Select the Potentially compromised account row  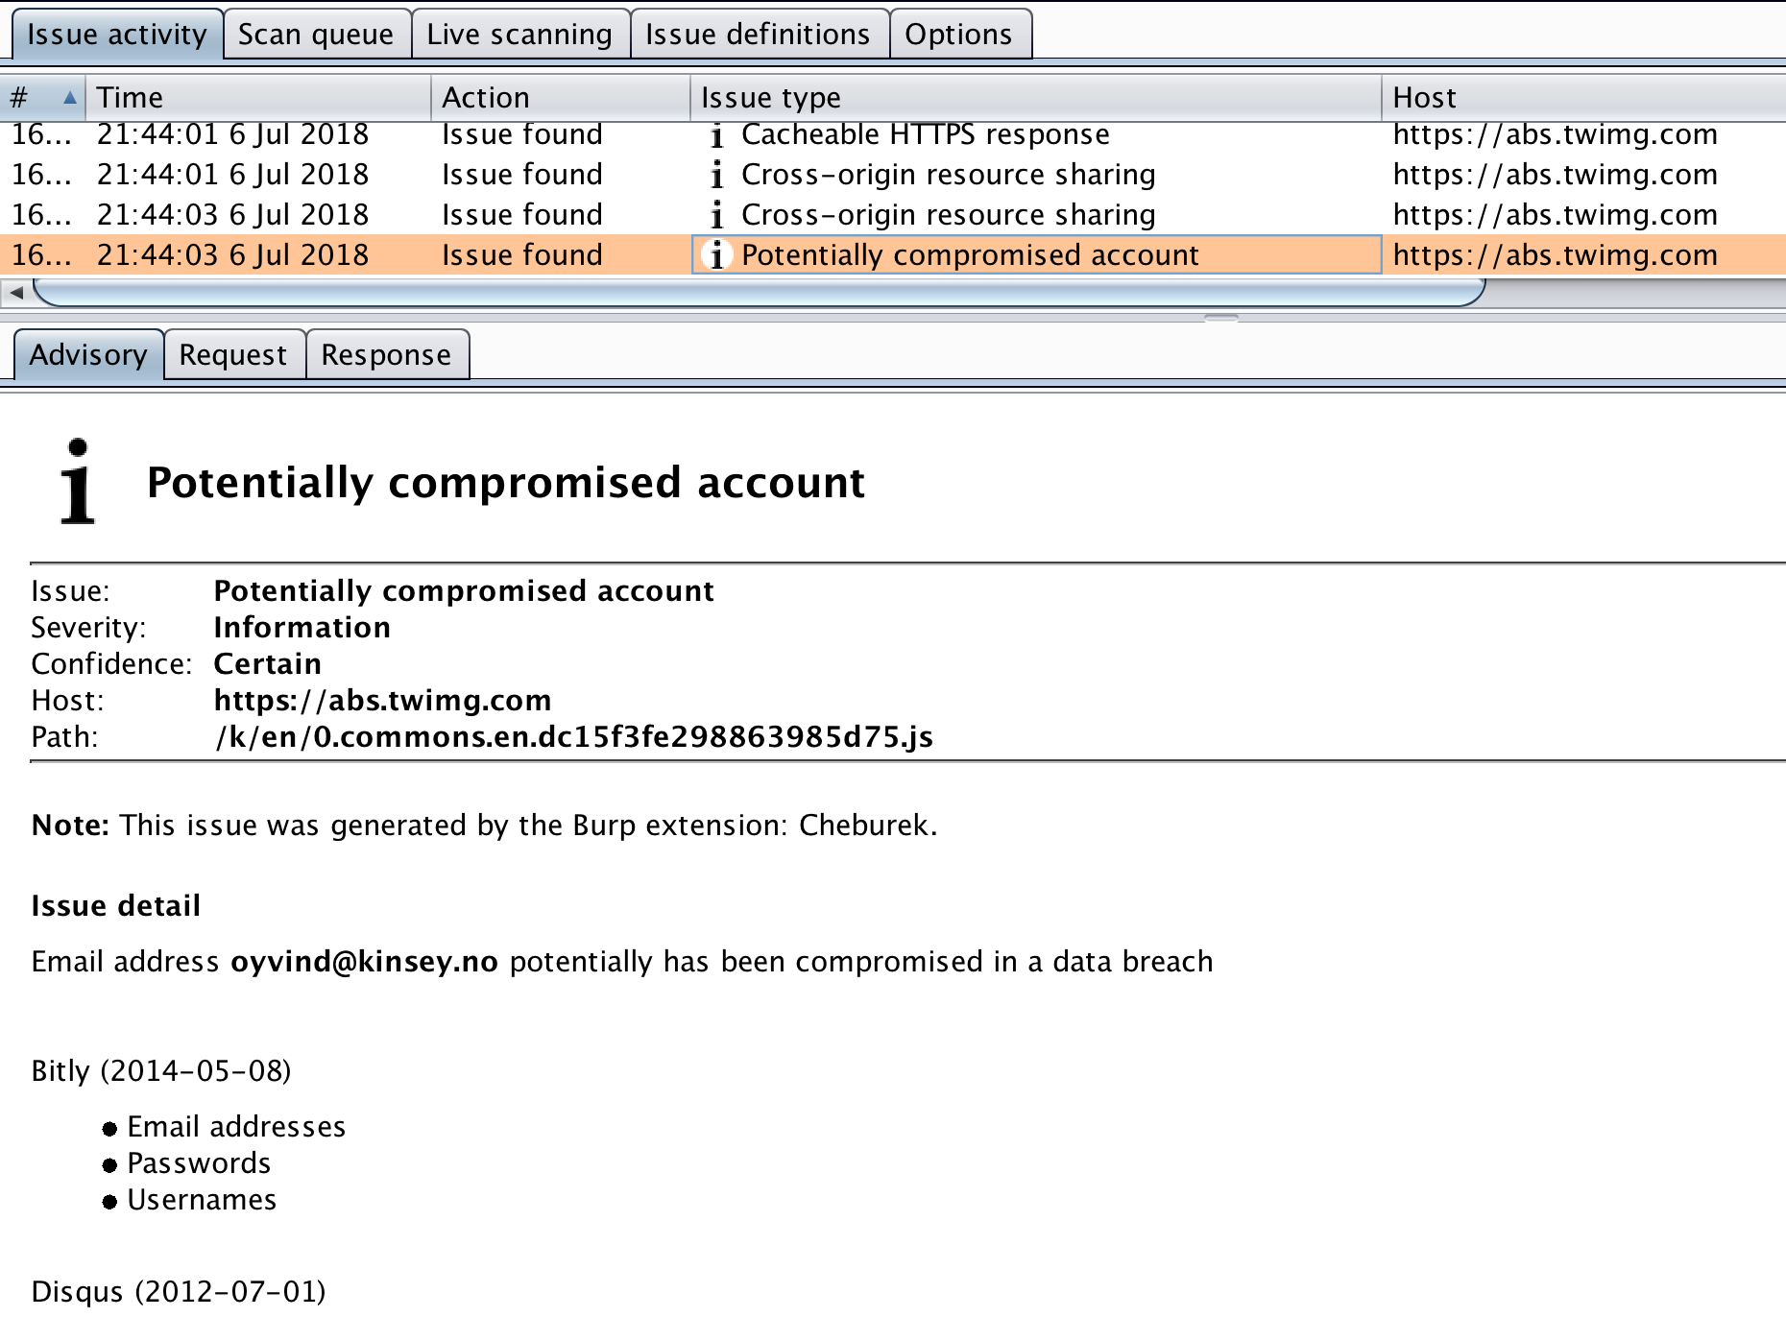pyautogui.click(x=893, y=255)
